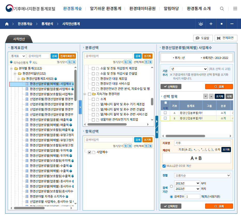Click the minus zoom-out icon in the blue bar
Screen dimensions: 241x218
point(232,24)
